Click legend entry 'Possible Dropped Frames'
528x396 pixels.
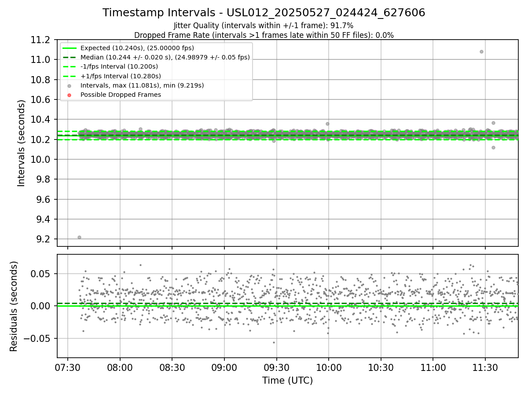(121, 95)
